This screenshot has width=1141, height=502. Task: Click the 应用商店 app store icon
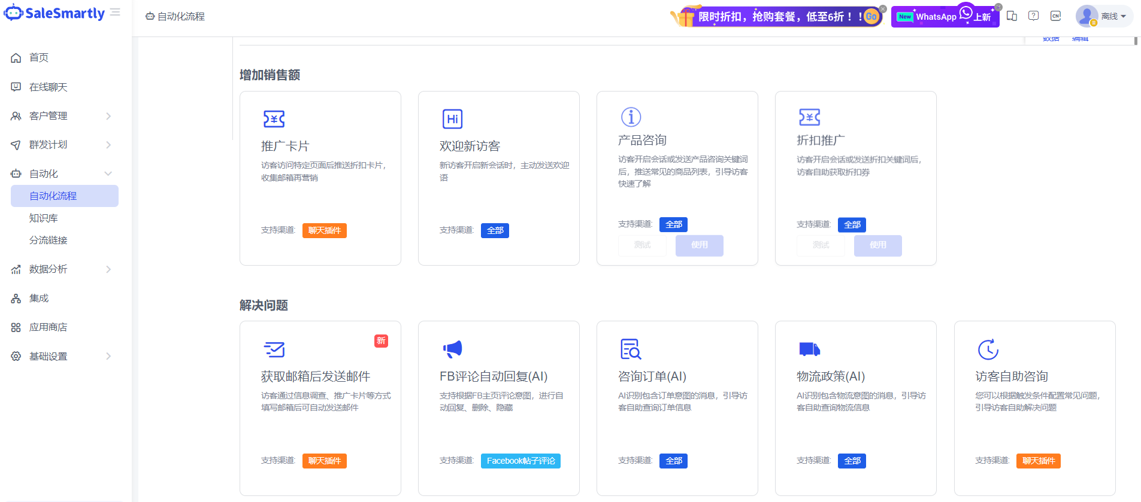[x=16, y=327]
